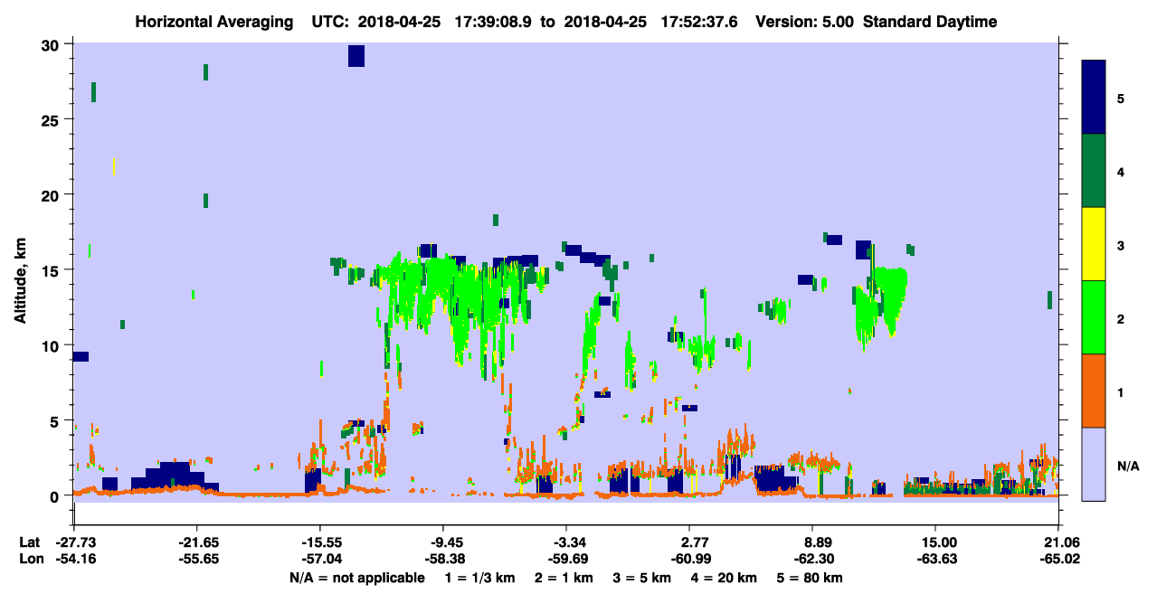Click the dark blue block near 29 km altitude
1176x603 pixels.
356,56
